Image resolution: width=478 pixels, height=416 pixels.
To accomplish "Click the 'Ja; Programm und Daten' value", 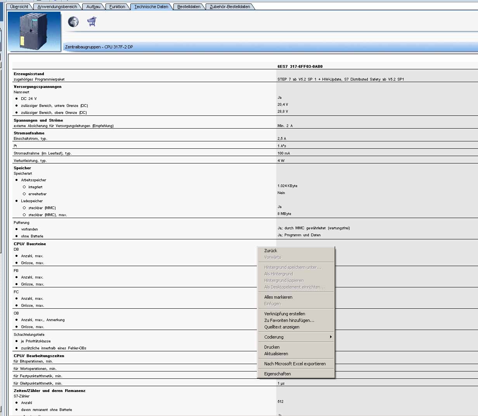I will point(299,235).
